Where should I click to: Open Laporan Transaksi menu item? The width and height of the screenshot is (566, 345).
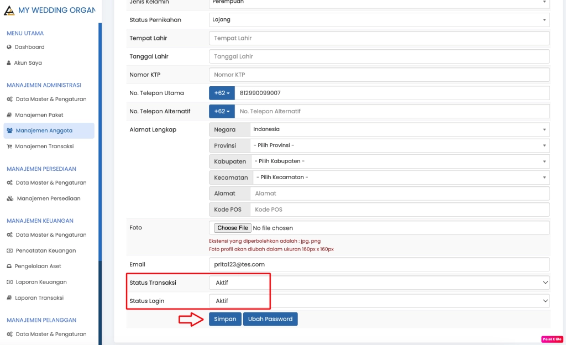click(x=39, y=298)
